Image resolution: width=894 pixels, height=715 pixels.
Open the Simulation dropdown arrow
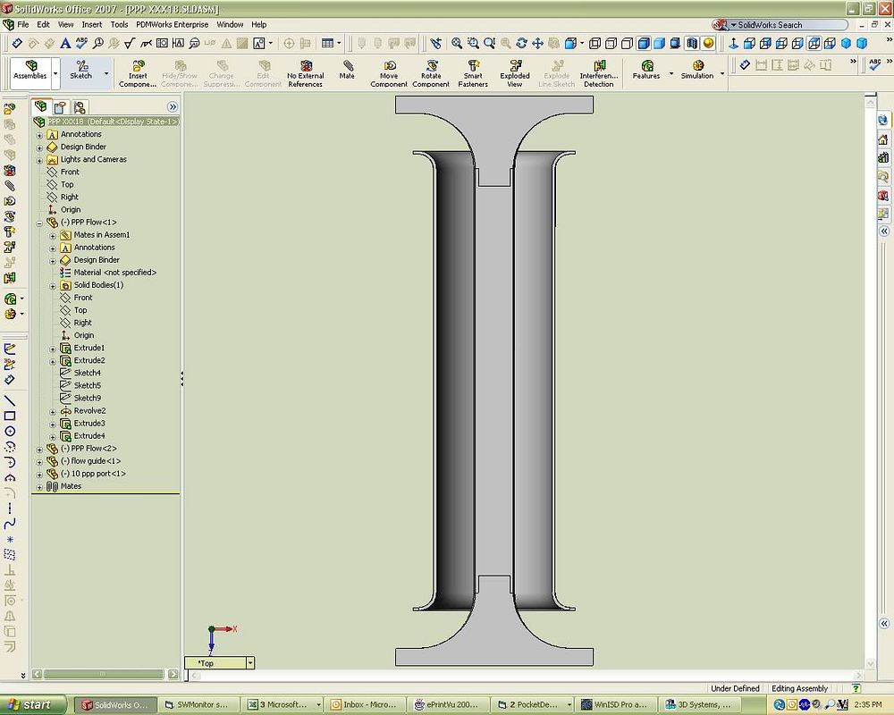tap(722, 74)
